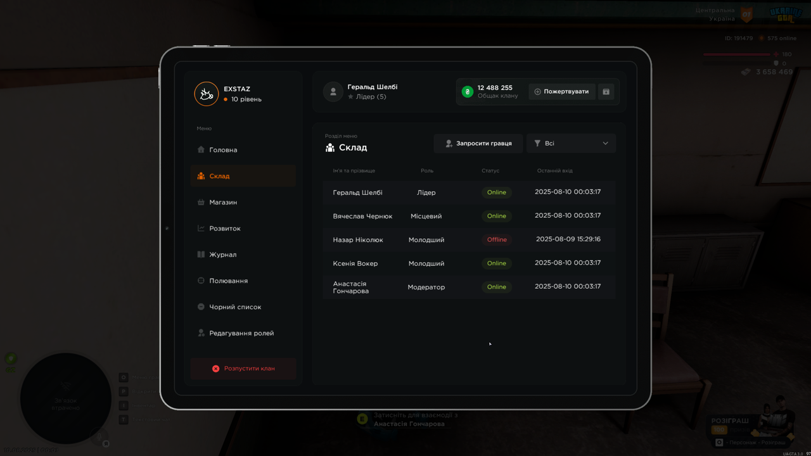Viewport: 811px width, 456px height.
Task: Open the Головна menu item
Action: pos(243,150)
